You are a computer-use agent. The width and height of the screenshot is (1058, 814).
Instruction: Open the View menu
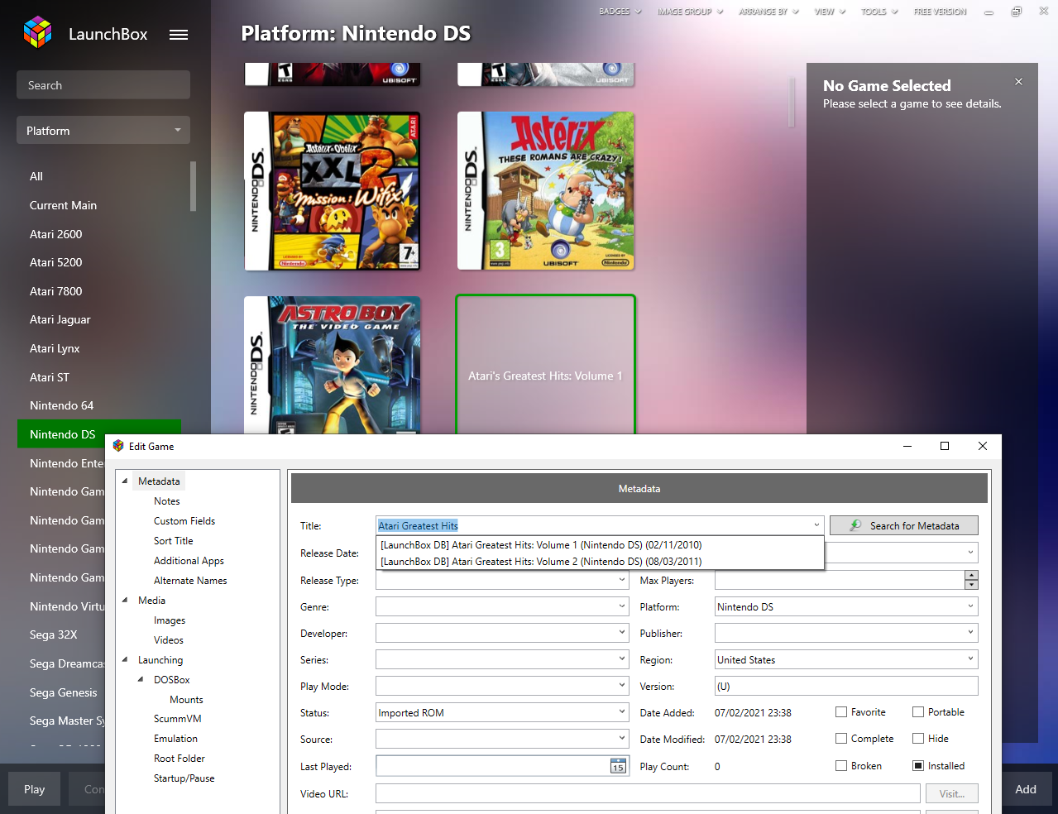[830, 12]
